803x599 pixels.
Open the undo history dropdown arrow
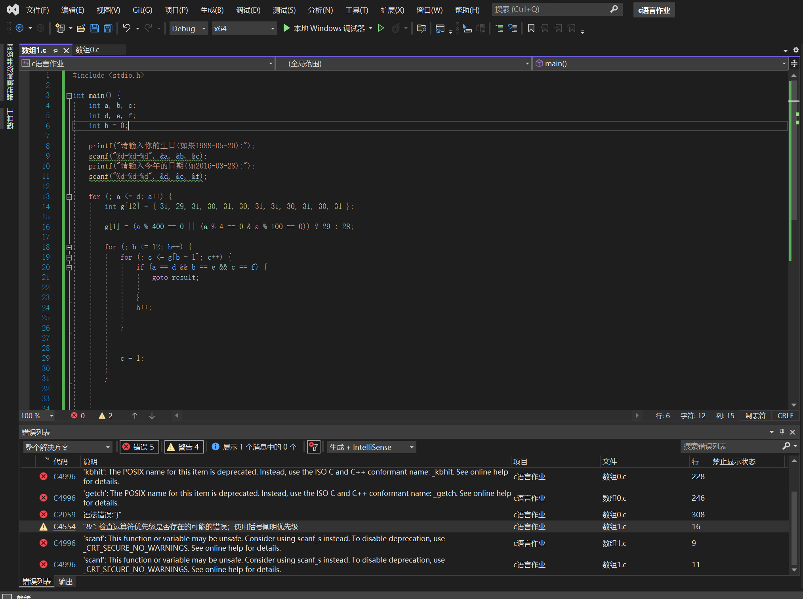click(x=137, y=29)
